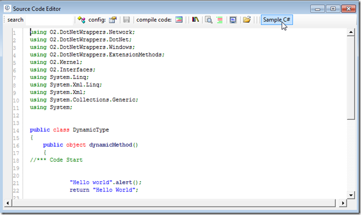This screenshot has height=215, width=361.
Task: Click 'System.Xml.Linq' on line 8
Action: click(x=75, y=85)
